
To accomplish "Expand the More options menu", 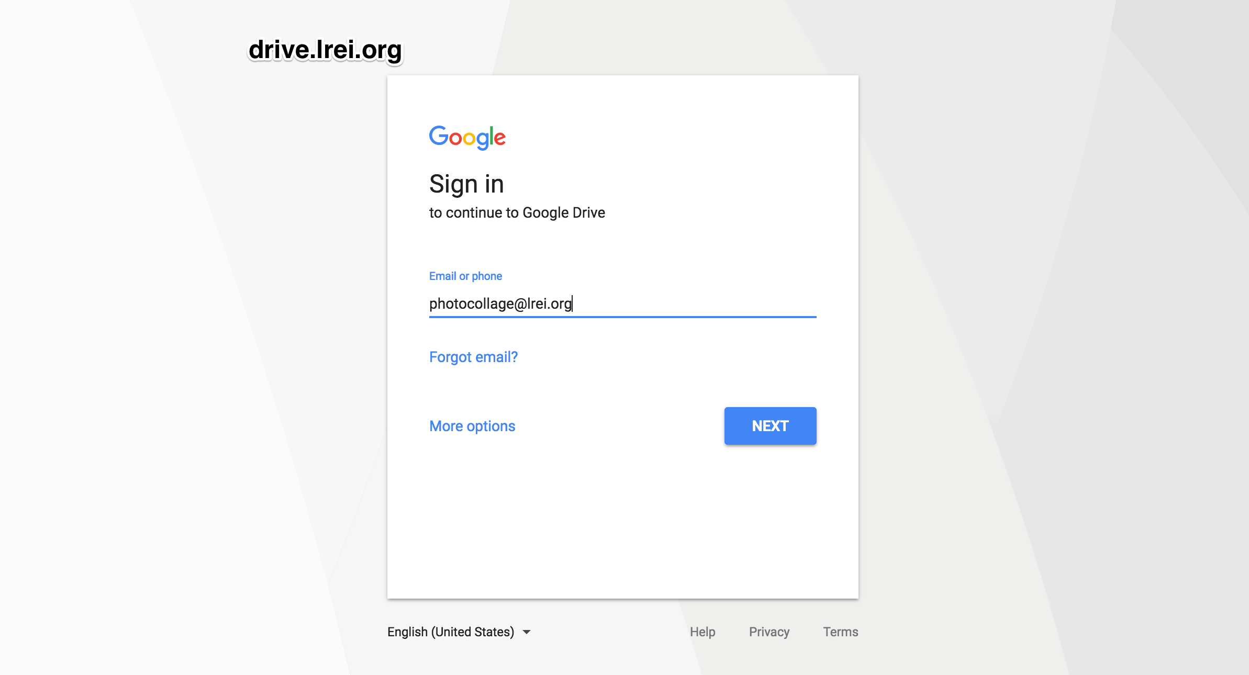I will point(472,426).
